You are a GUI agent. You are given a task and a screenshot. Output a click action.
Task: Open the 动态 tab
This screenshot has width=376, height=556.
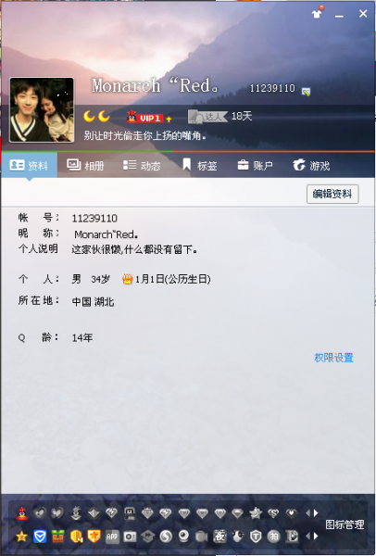(x=142, y=165)
